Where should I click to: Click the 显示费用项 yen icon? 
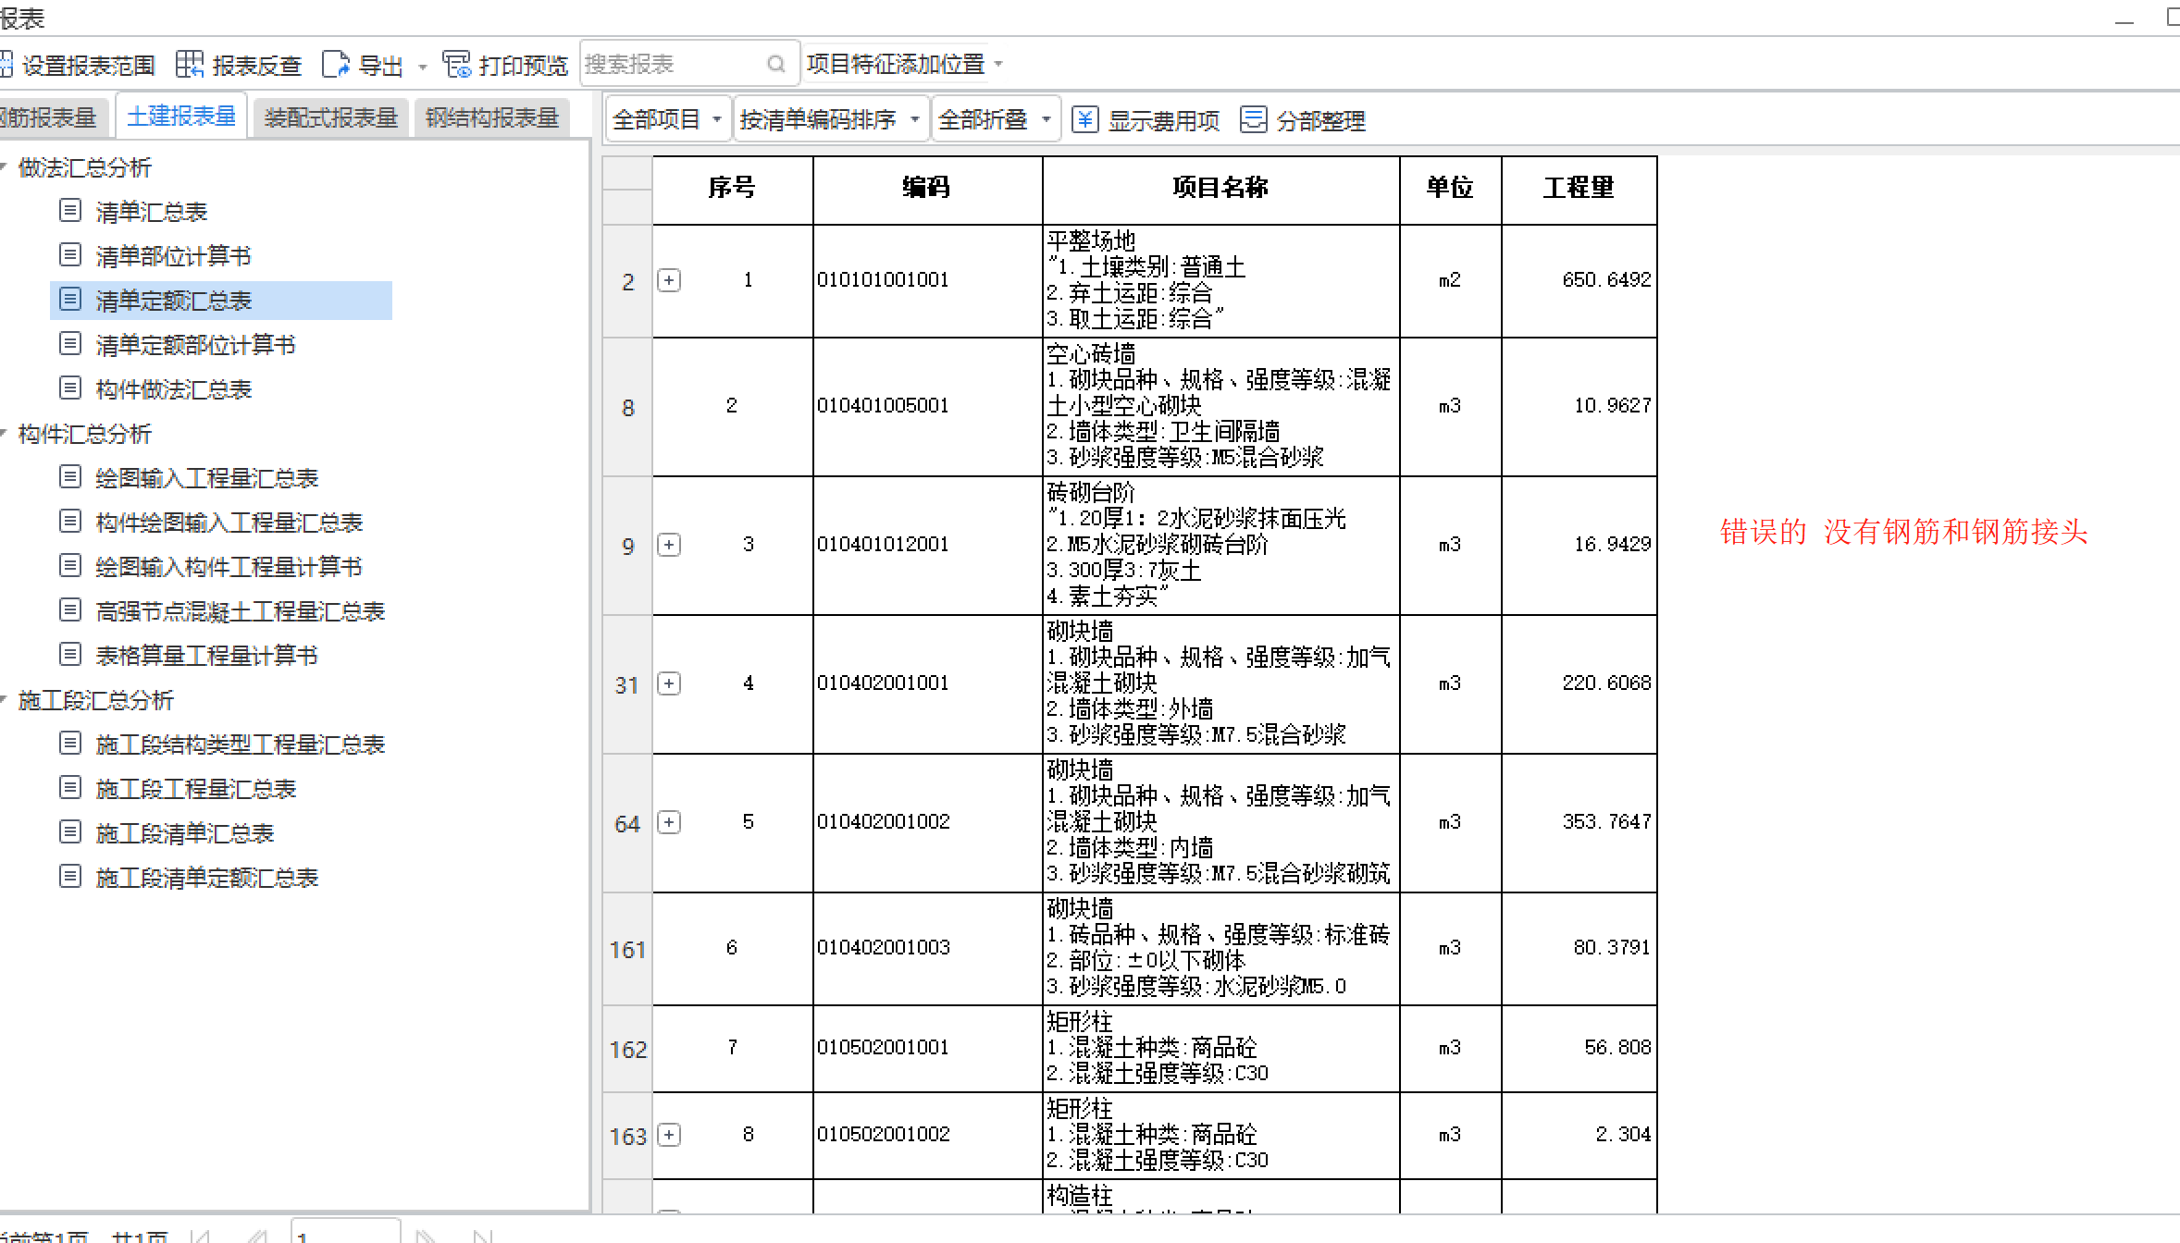[x=1084, y=119]
